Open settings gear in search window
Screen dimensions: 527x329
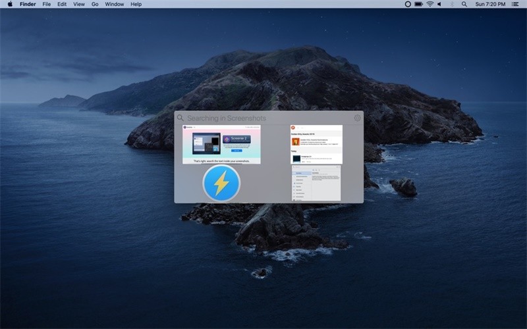click(x=357, y=118)
